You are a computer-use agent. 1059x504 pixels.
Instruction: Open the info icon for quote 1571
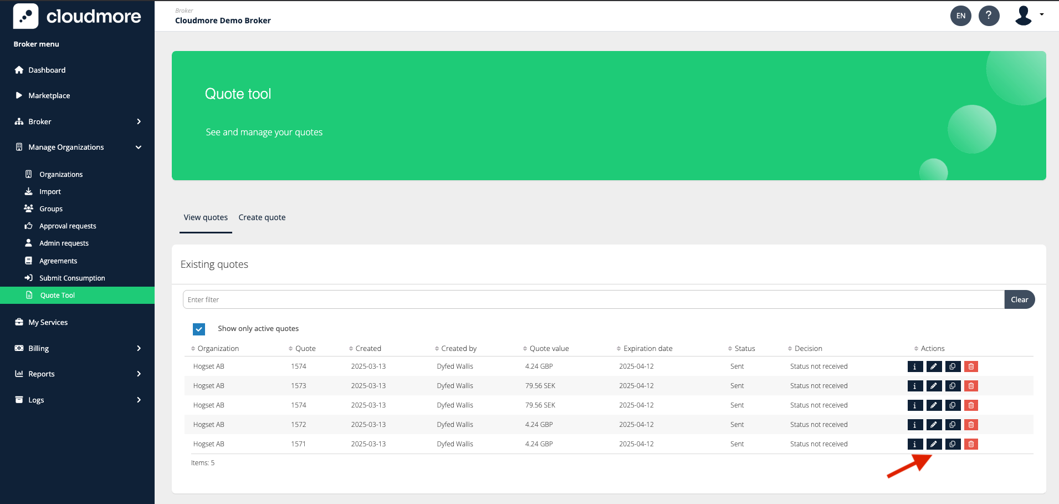pos(914,444)
